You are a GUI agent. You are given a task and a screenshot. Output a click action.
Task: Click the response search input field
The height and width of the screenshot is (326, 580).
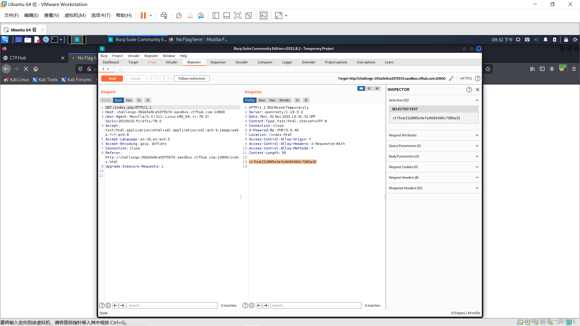pyautogui.click(x=315, y=305)
